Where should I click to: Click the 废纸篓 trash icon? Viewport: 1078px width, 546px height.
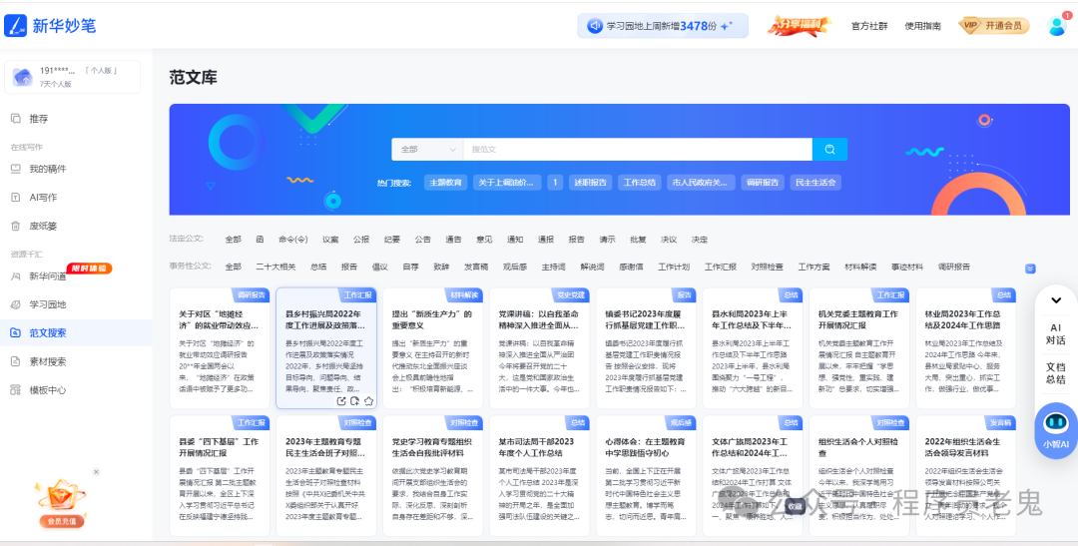coord(16,226)
